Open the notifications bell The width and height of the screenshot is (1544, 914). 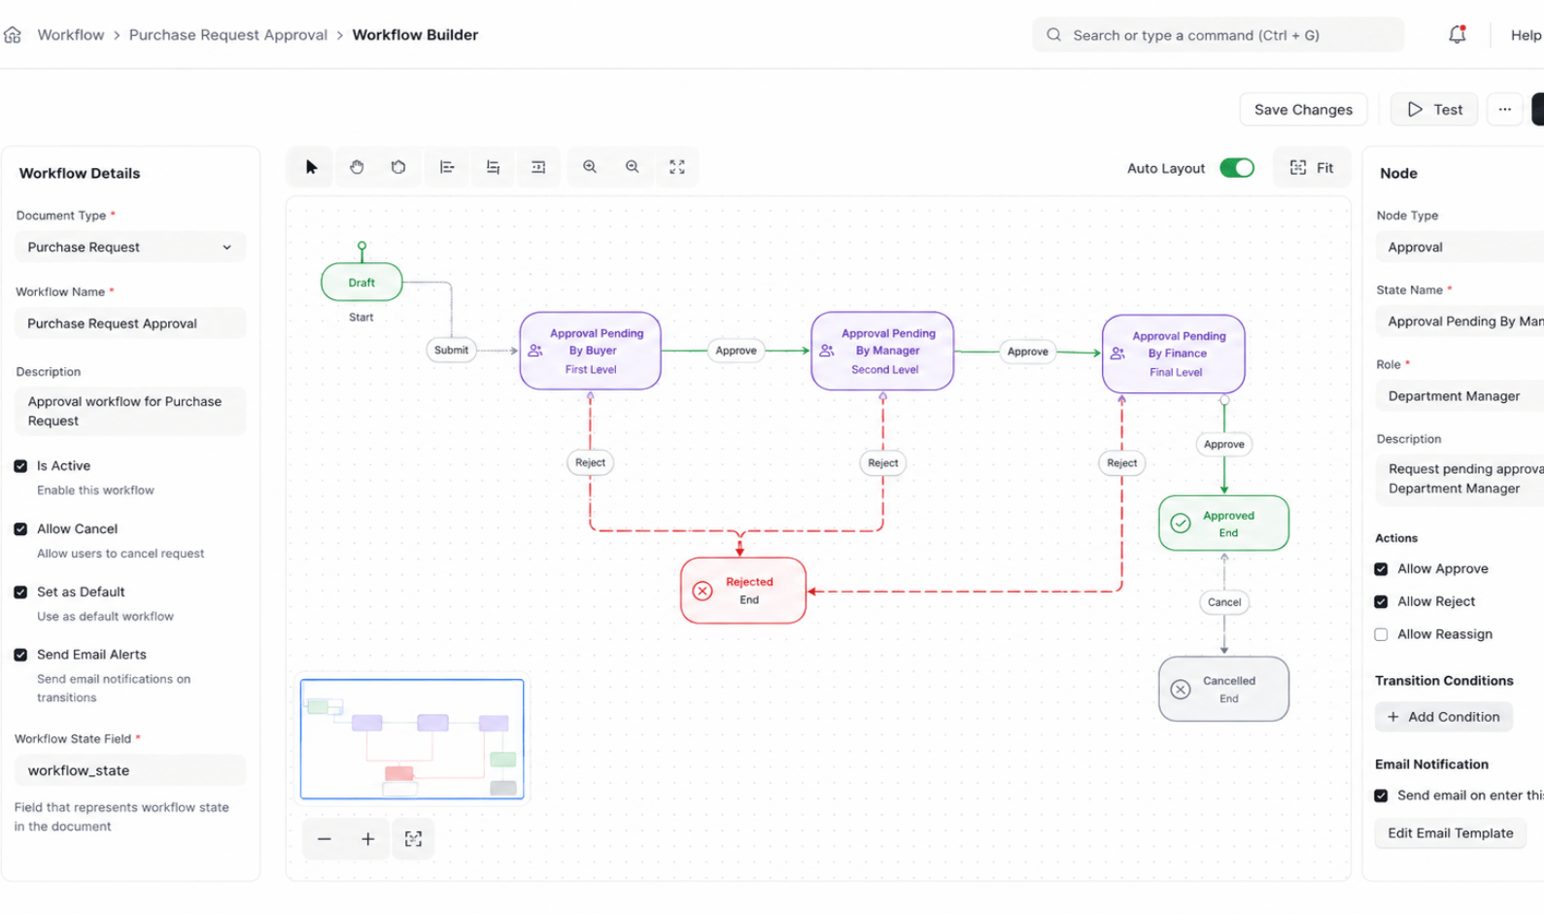click(1457, 35)
